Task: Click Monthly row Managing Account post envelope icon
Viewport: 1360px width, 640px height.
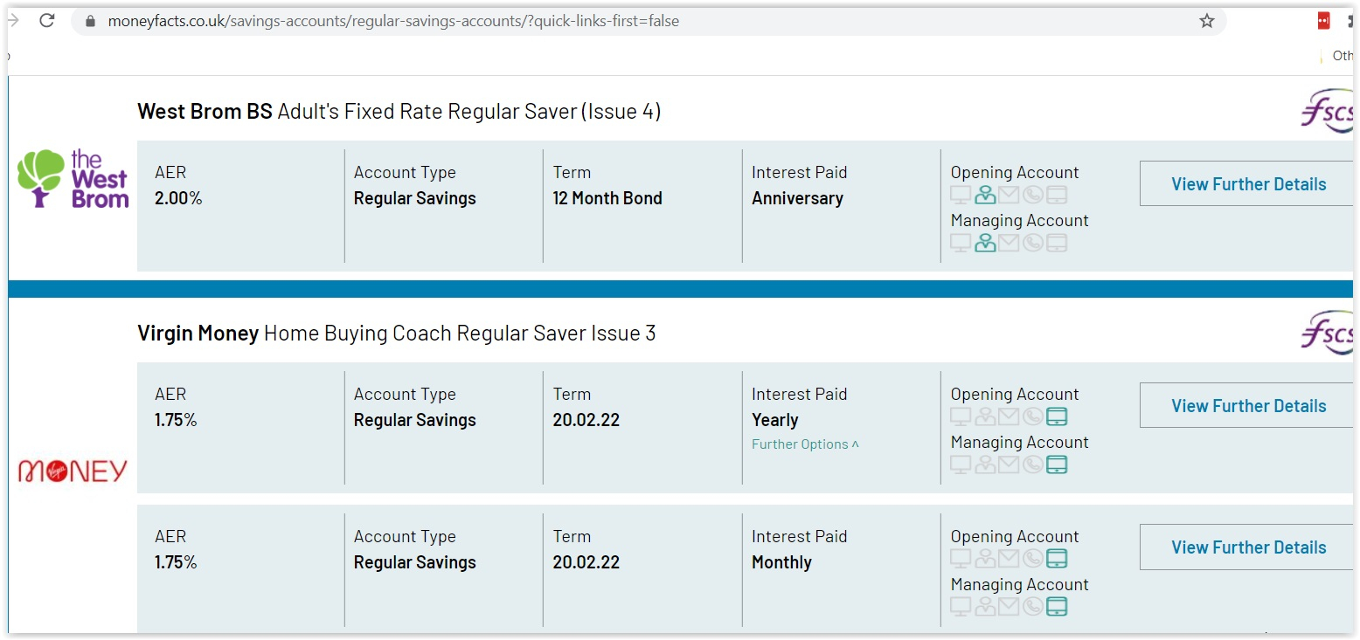Action: pos(1009,607)
